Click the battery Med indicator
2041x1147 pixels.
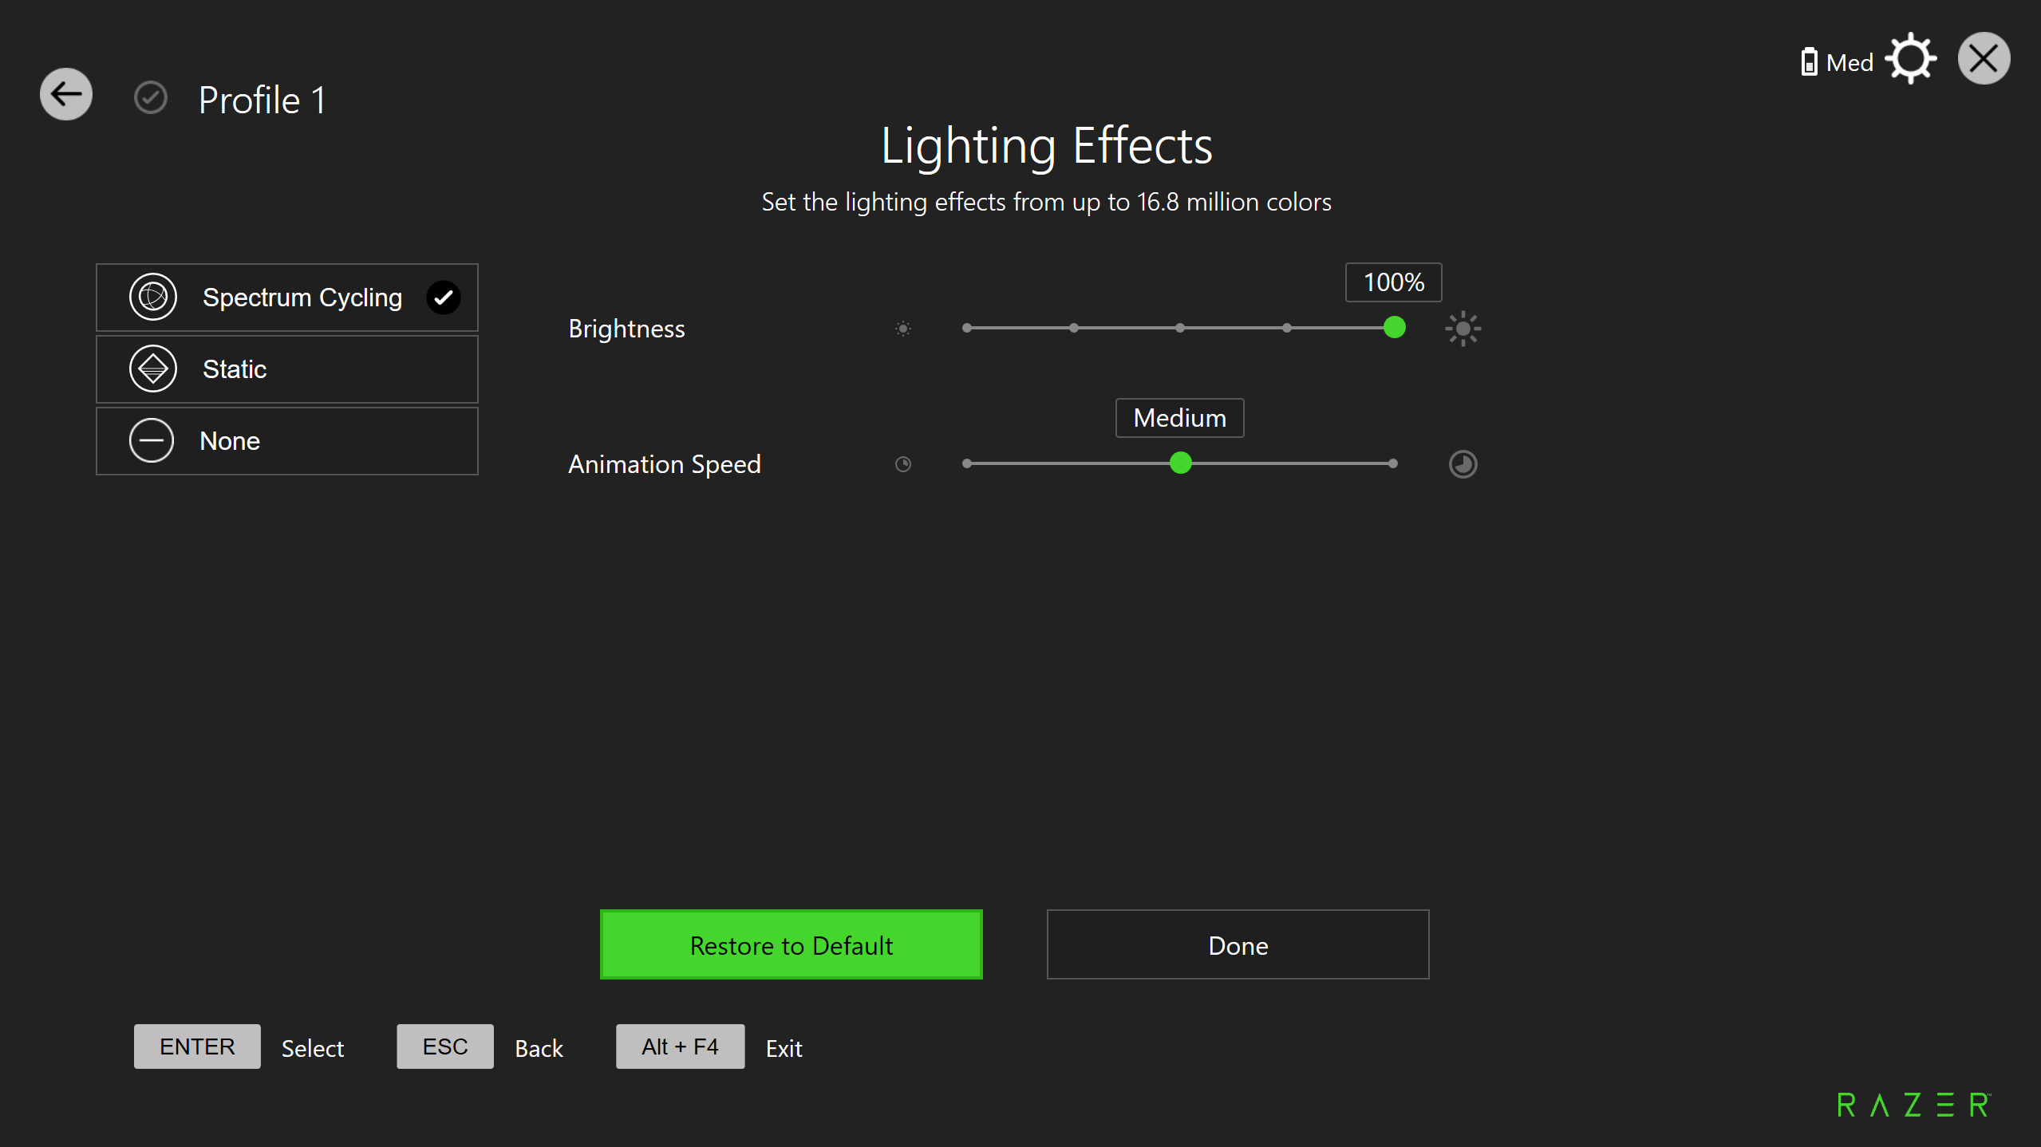point(1837,62)
